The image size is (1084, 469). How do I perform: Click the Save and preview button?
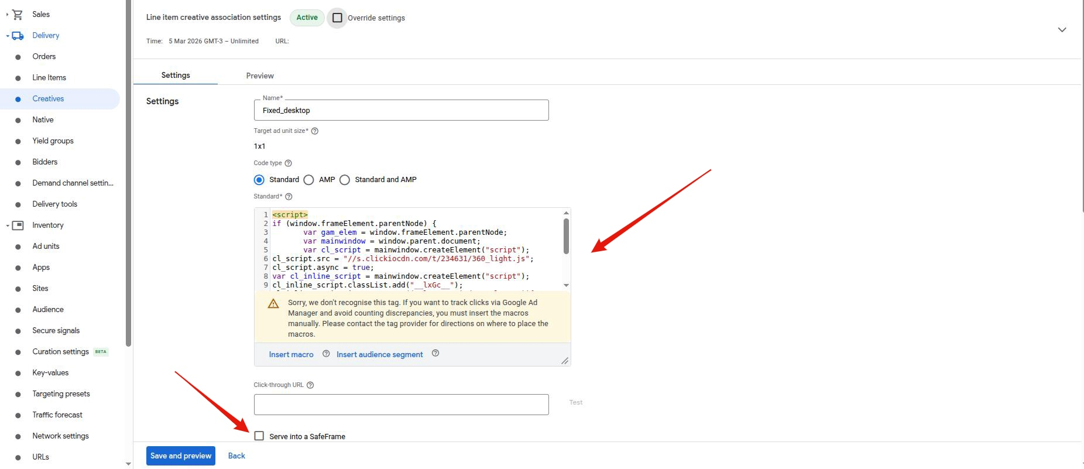coord(181,456)
